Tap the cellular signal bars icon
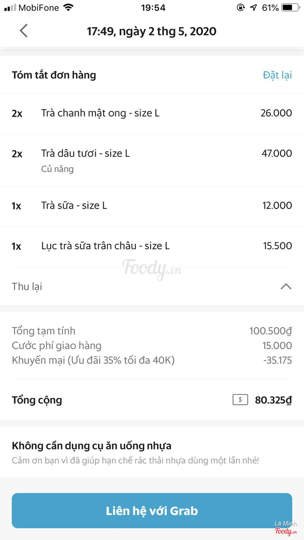Image resolution: width=304 pixels, height=540 pixels. [10, 8]
